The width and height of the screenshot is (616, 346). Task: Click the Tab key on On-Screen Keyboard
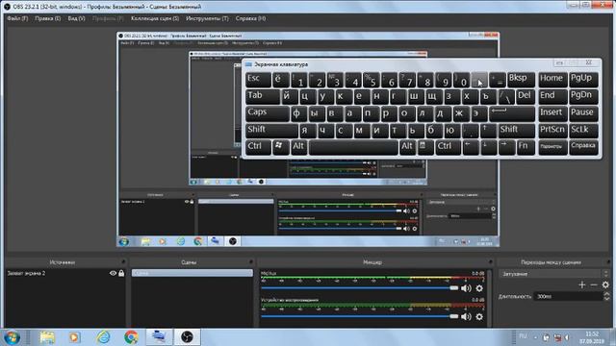(263, 96)
